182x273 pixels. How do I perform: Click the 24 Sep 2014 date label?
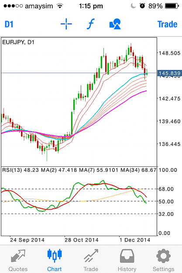pyautogui.click(x=27, y=240)
